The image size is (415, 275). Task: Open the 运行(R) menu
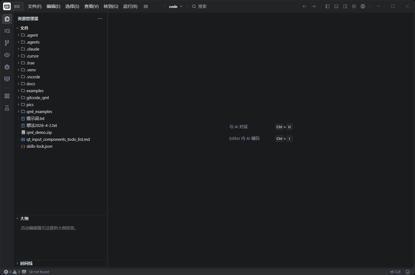point(130,6)
